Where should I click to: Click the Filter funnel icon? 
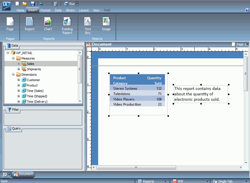[9, 110]
